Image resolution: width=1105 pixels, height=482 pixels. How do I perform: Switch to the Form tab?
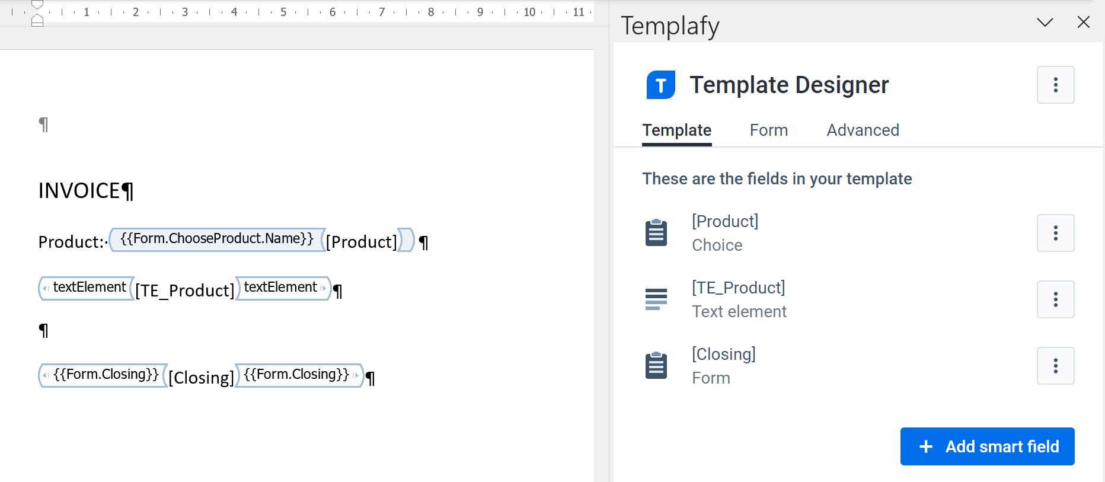(768, 130)
